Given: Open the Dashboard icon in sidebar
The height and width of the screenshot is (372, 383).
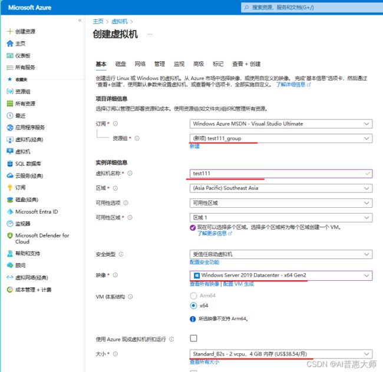Looking at the screenshot, I should pyautogui.click(x=10, y=55).
